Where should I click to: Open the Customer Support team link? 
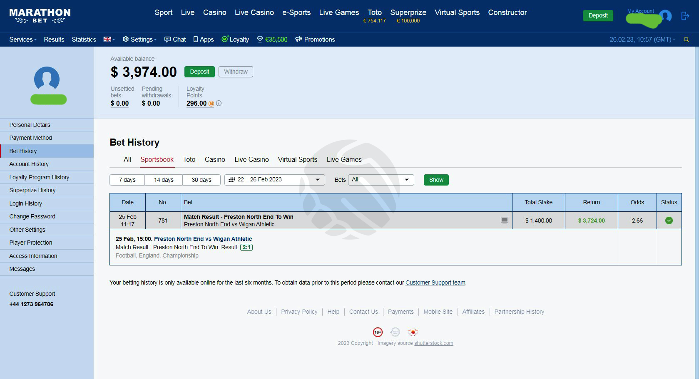435,282
